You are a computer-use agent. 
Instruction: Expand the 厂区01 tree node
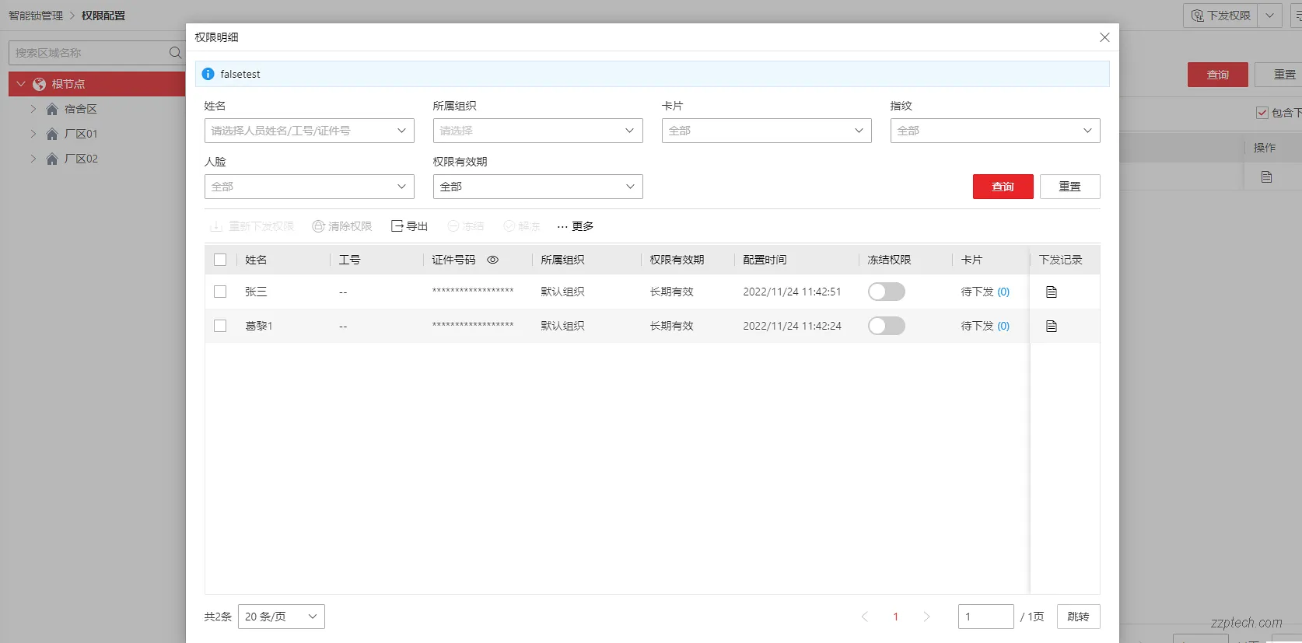tap(33, 134)
